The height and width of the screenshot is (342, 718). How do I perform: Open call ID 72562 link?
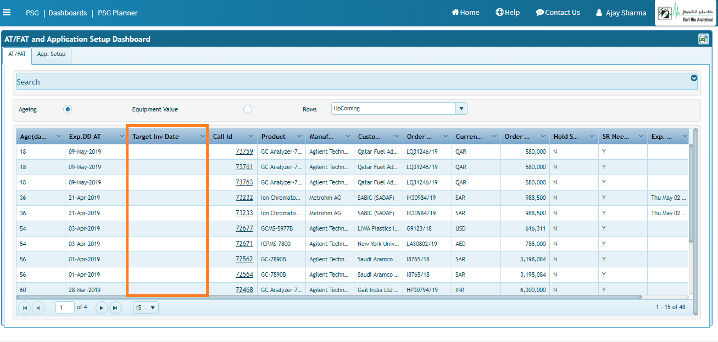click(x=244, y=259)
